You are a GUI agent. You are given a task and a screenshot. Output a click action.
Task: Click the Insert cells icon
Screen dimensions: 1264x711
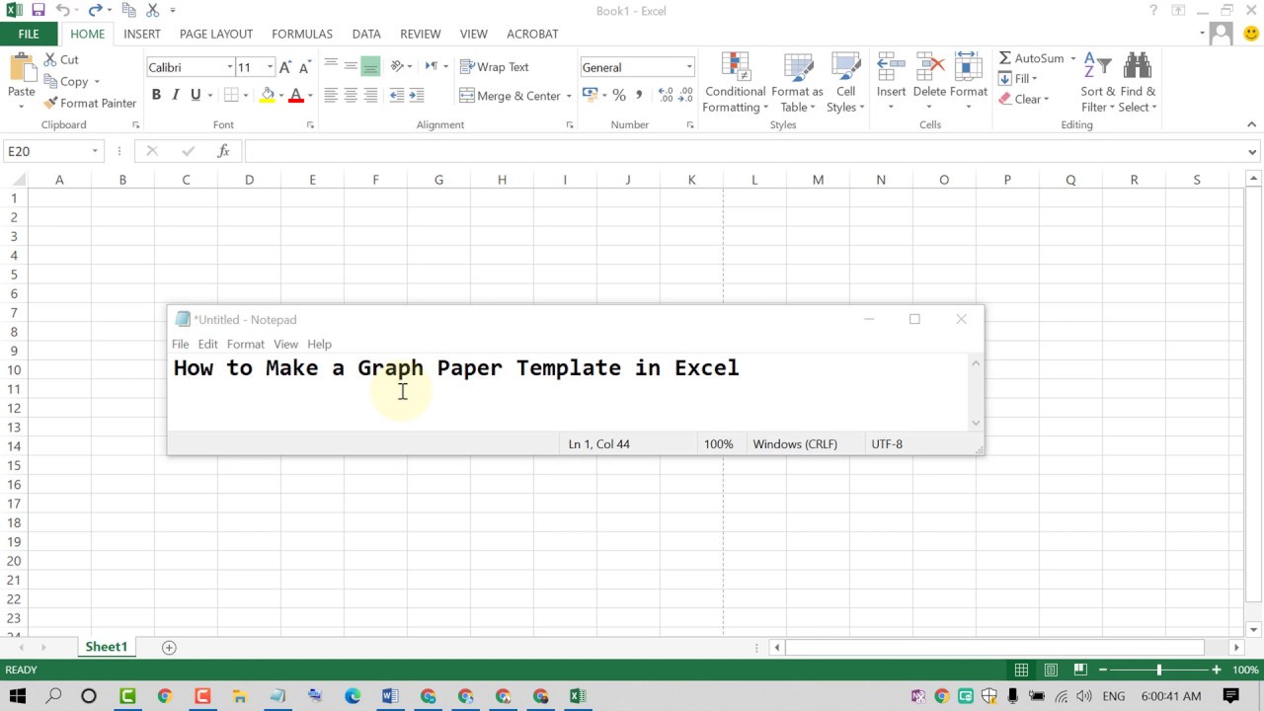click(x=891, y=66)
